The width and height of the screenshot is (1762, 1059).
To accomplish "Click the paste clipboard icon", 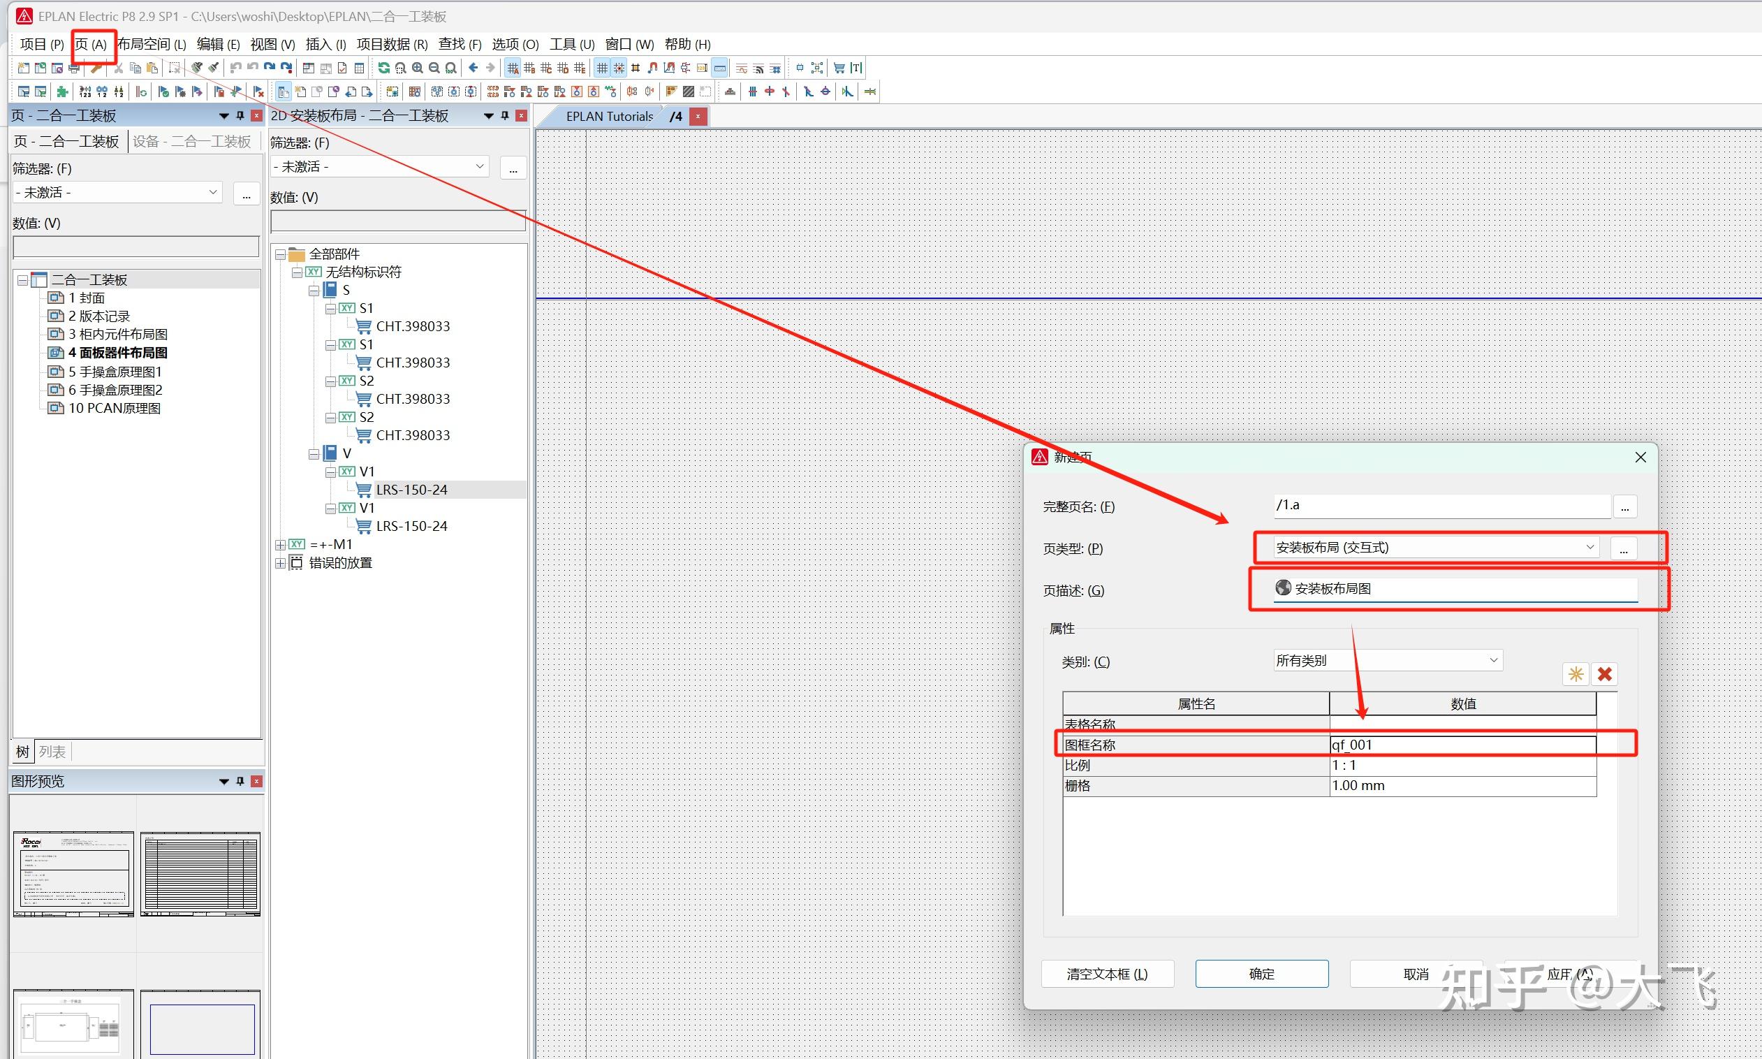I will pos(152,68).
